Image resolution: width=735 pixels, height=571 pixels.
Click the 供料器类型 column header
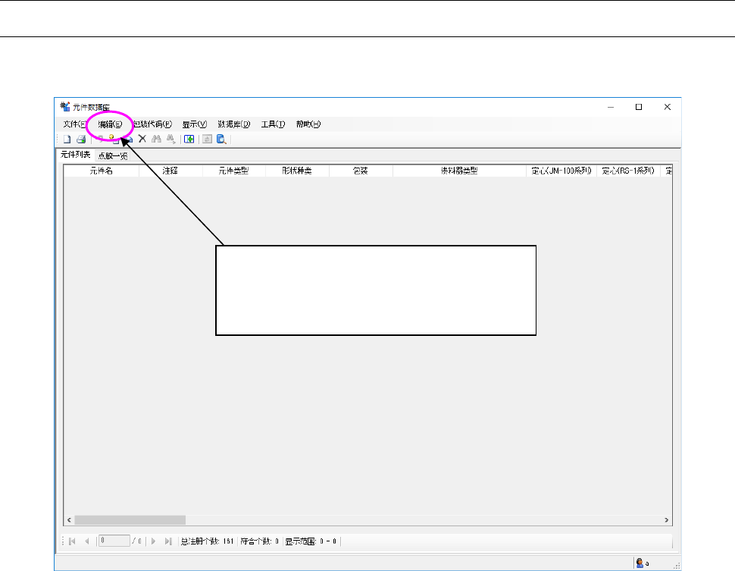(459, 171)
